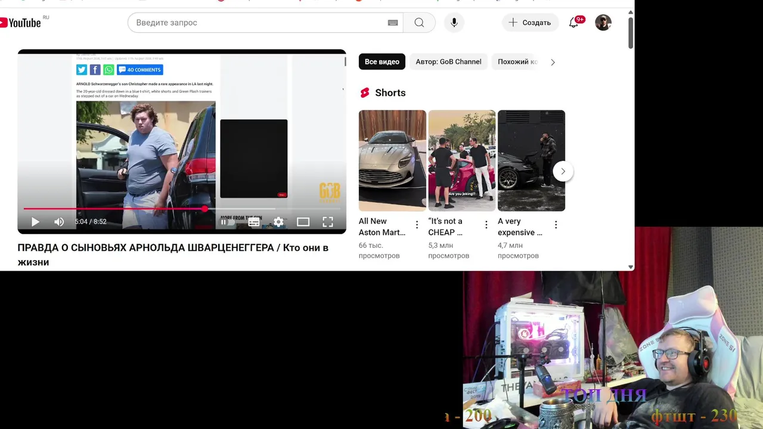Open options menu for 'All New Aston Mart...'
763x429 pixels.
(x=417, y=225)
